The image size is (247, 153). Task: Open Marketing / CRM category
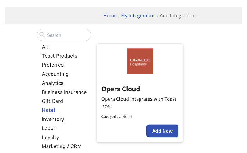click(62, 146)
